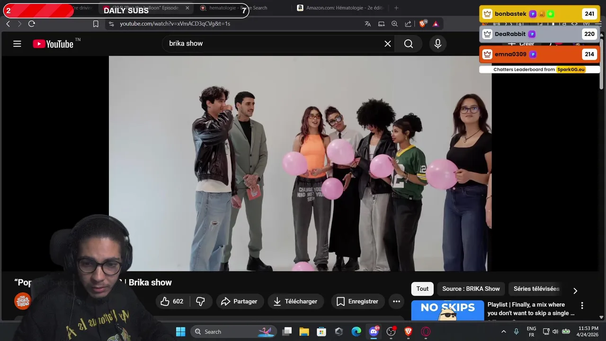Image resolution: width=606 pixels, height=341 pixels.
Task: Open the SparkGG.eu leaderboard link
Action: pyautogui.click(x=571, y=70)
